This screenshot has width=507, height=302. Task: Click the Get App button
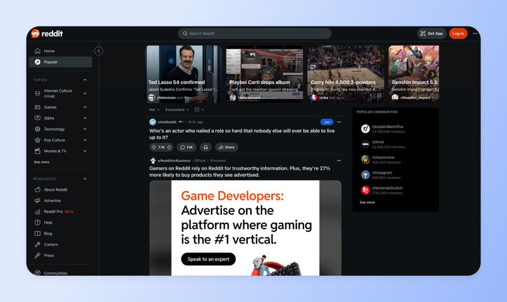click(x=432, y=33)
